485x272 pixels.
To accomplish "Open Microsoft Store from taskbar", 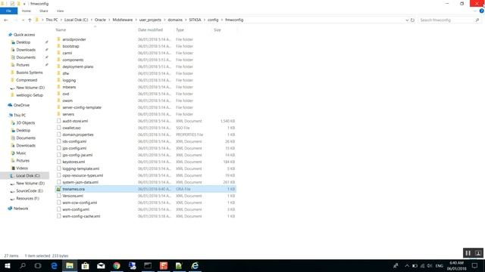I will click(x=85, y=265).
